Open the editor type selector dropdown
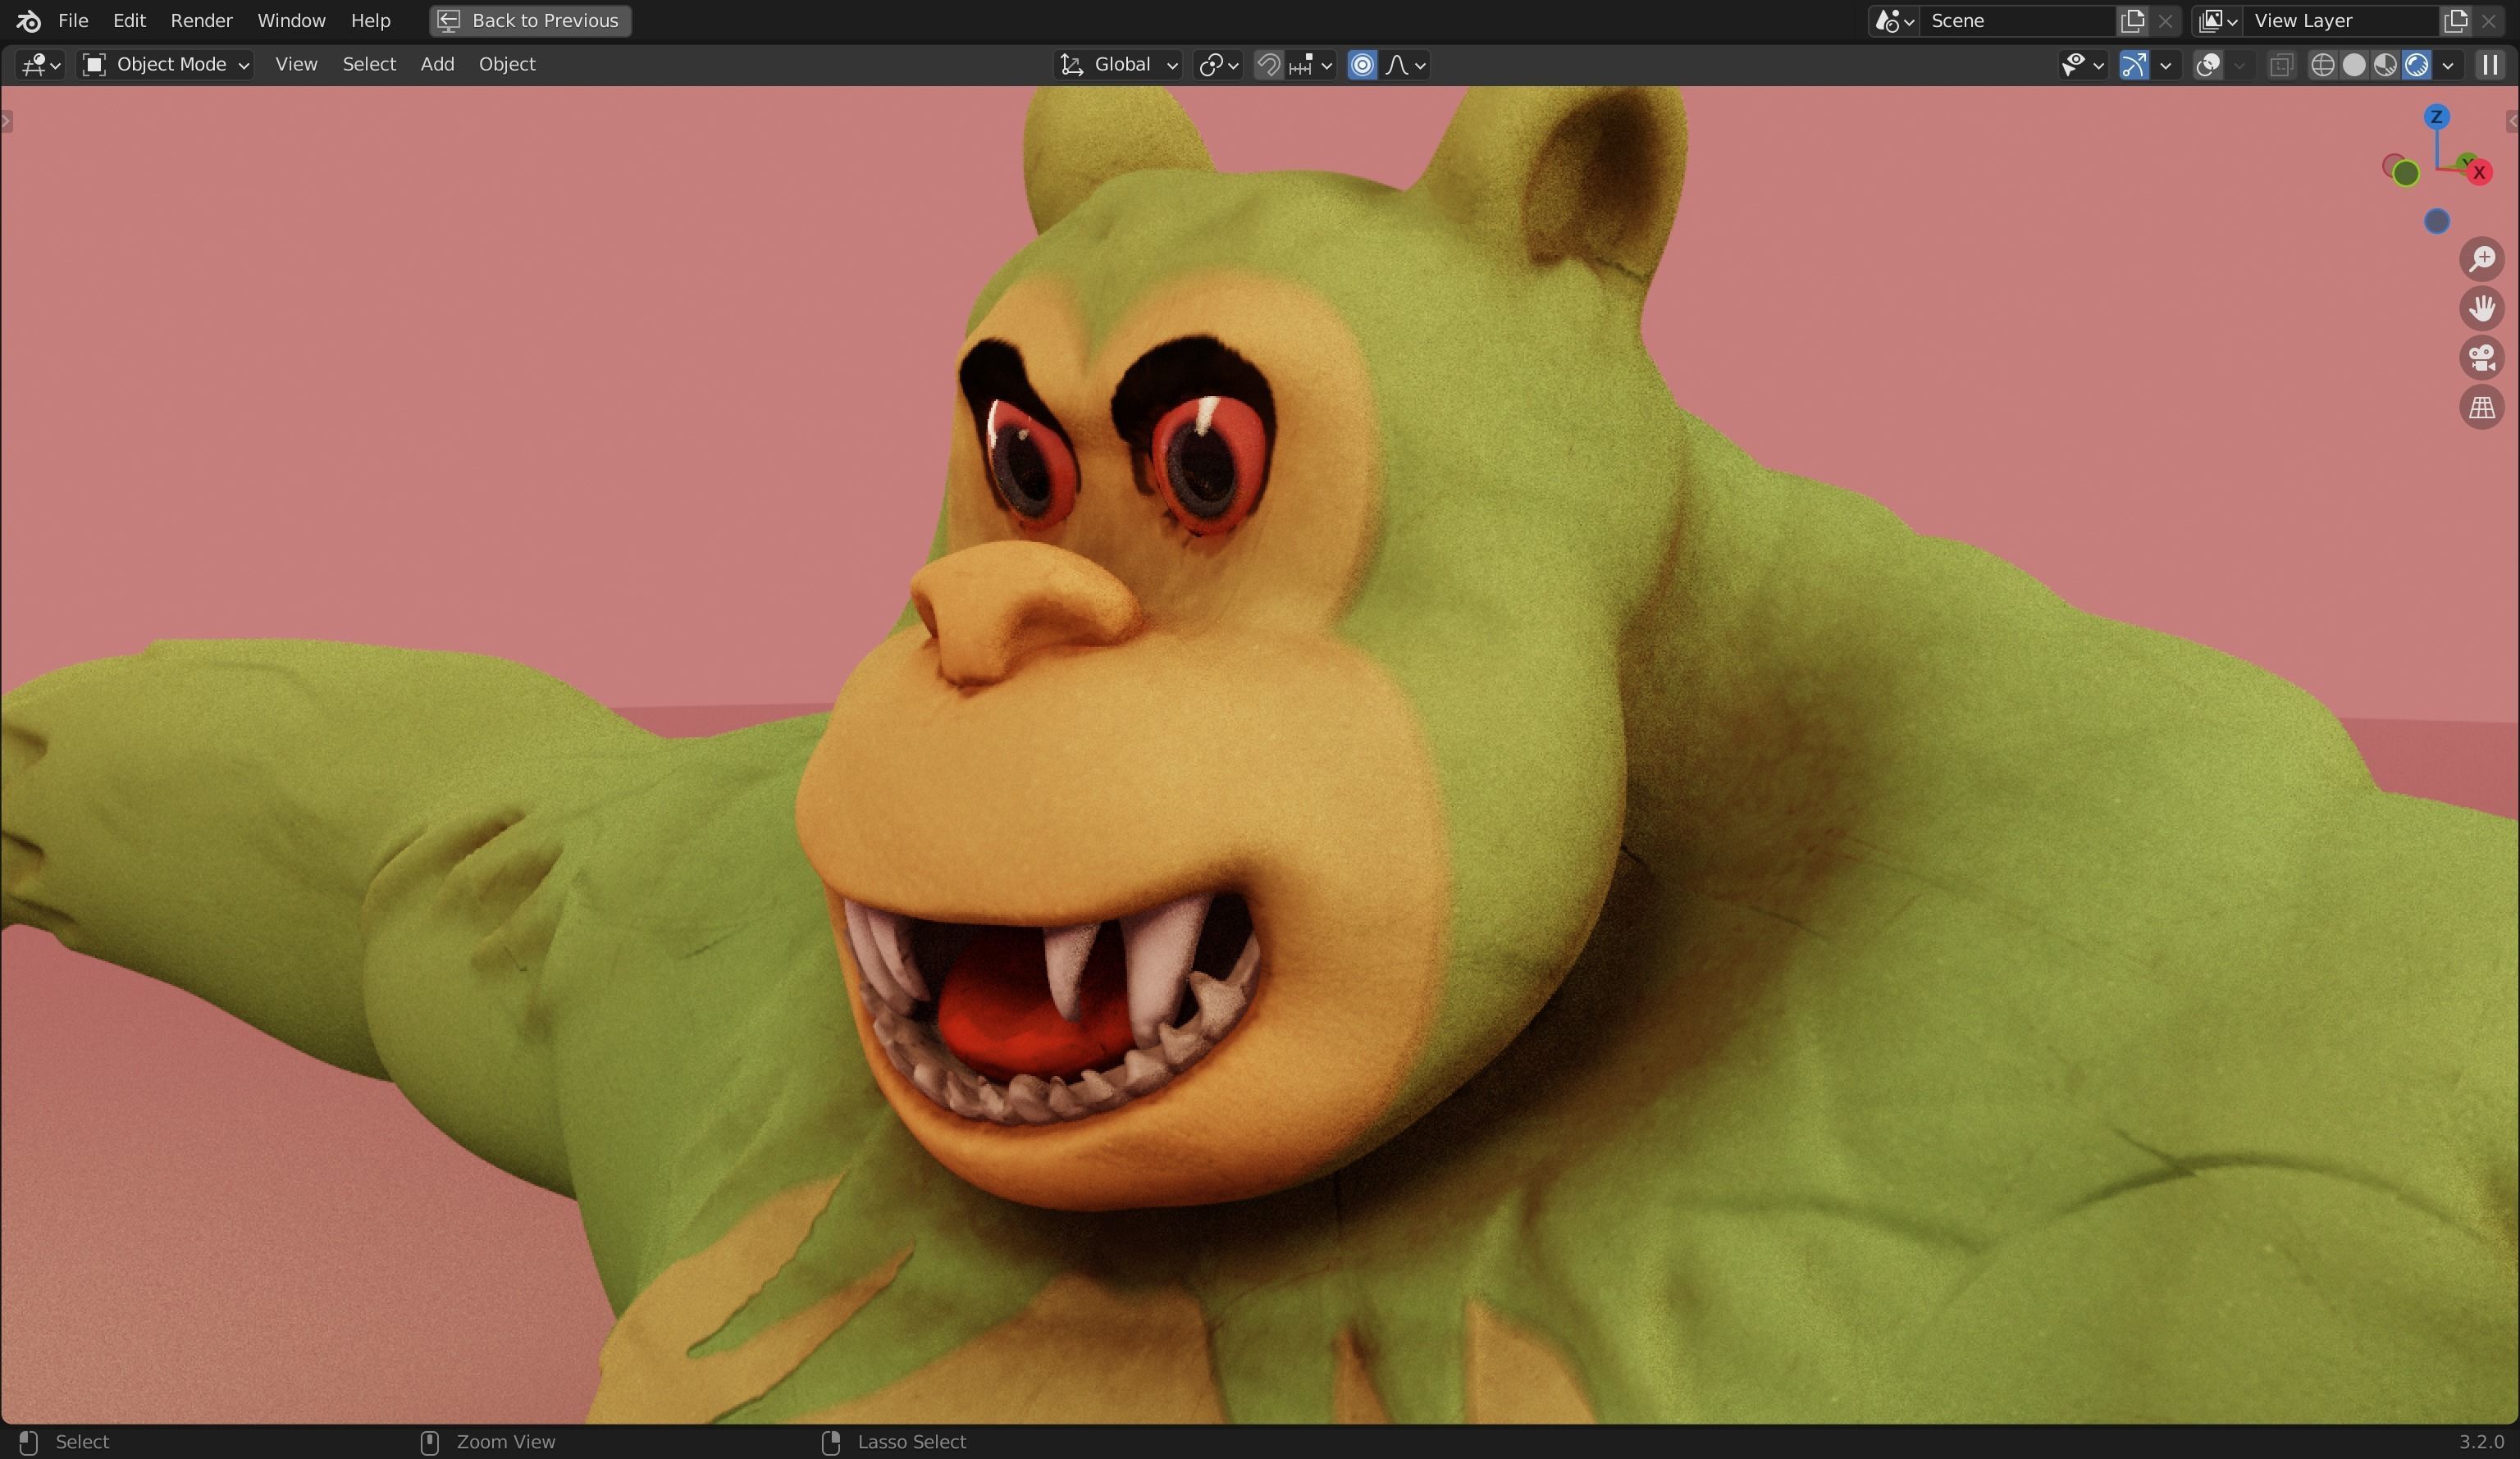This screenshot has width=2520, height=1459. (41, 65)
